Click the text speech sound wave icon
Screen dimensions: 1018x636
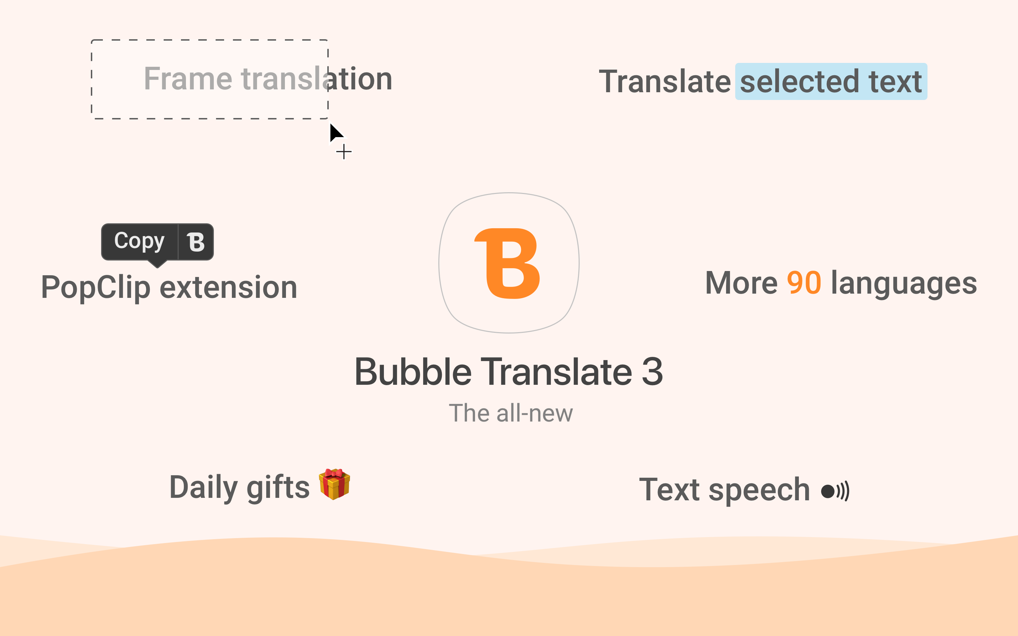835,491
